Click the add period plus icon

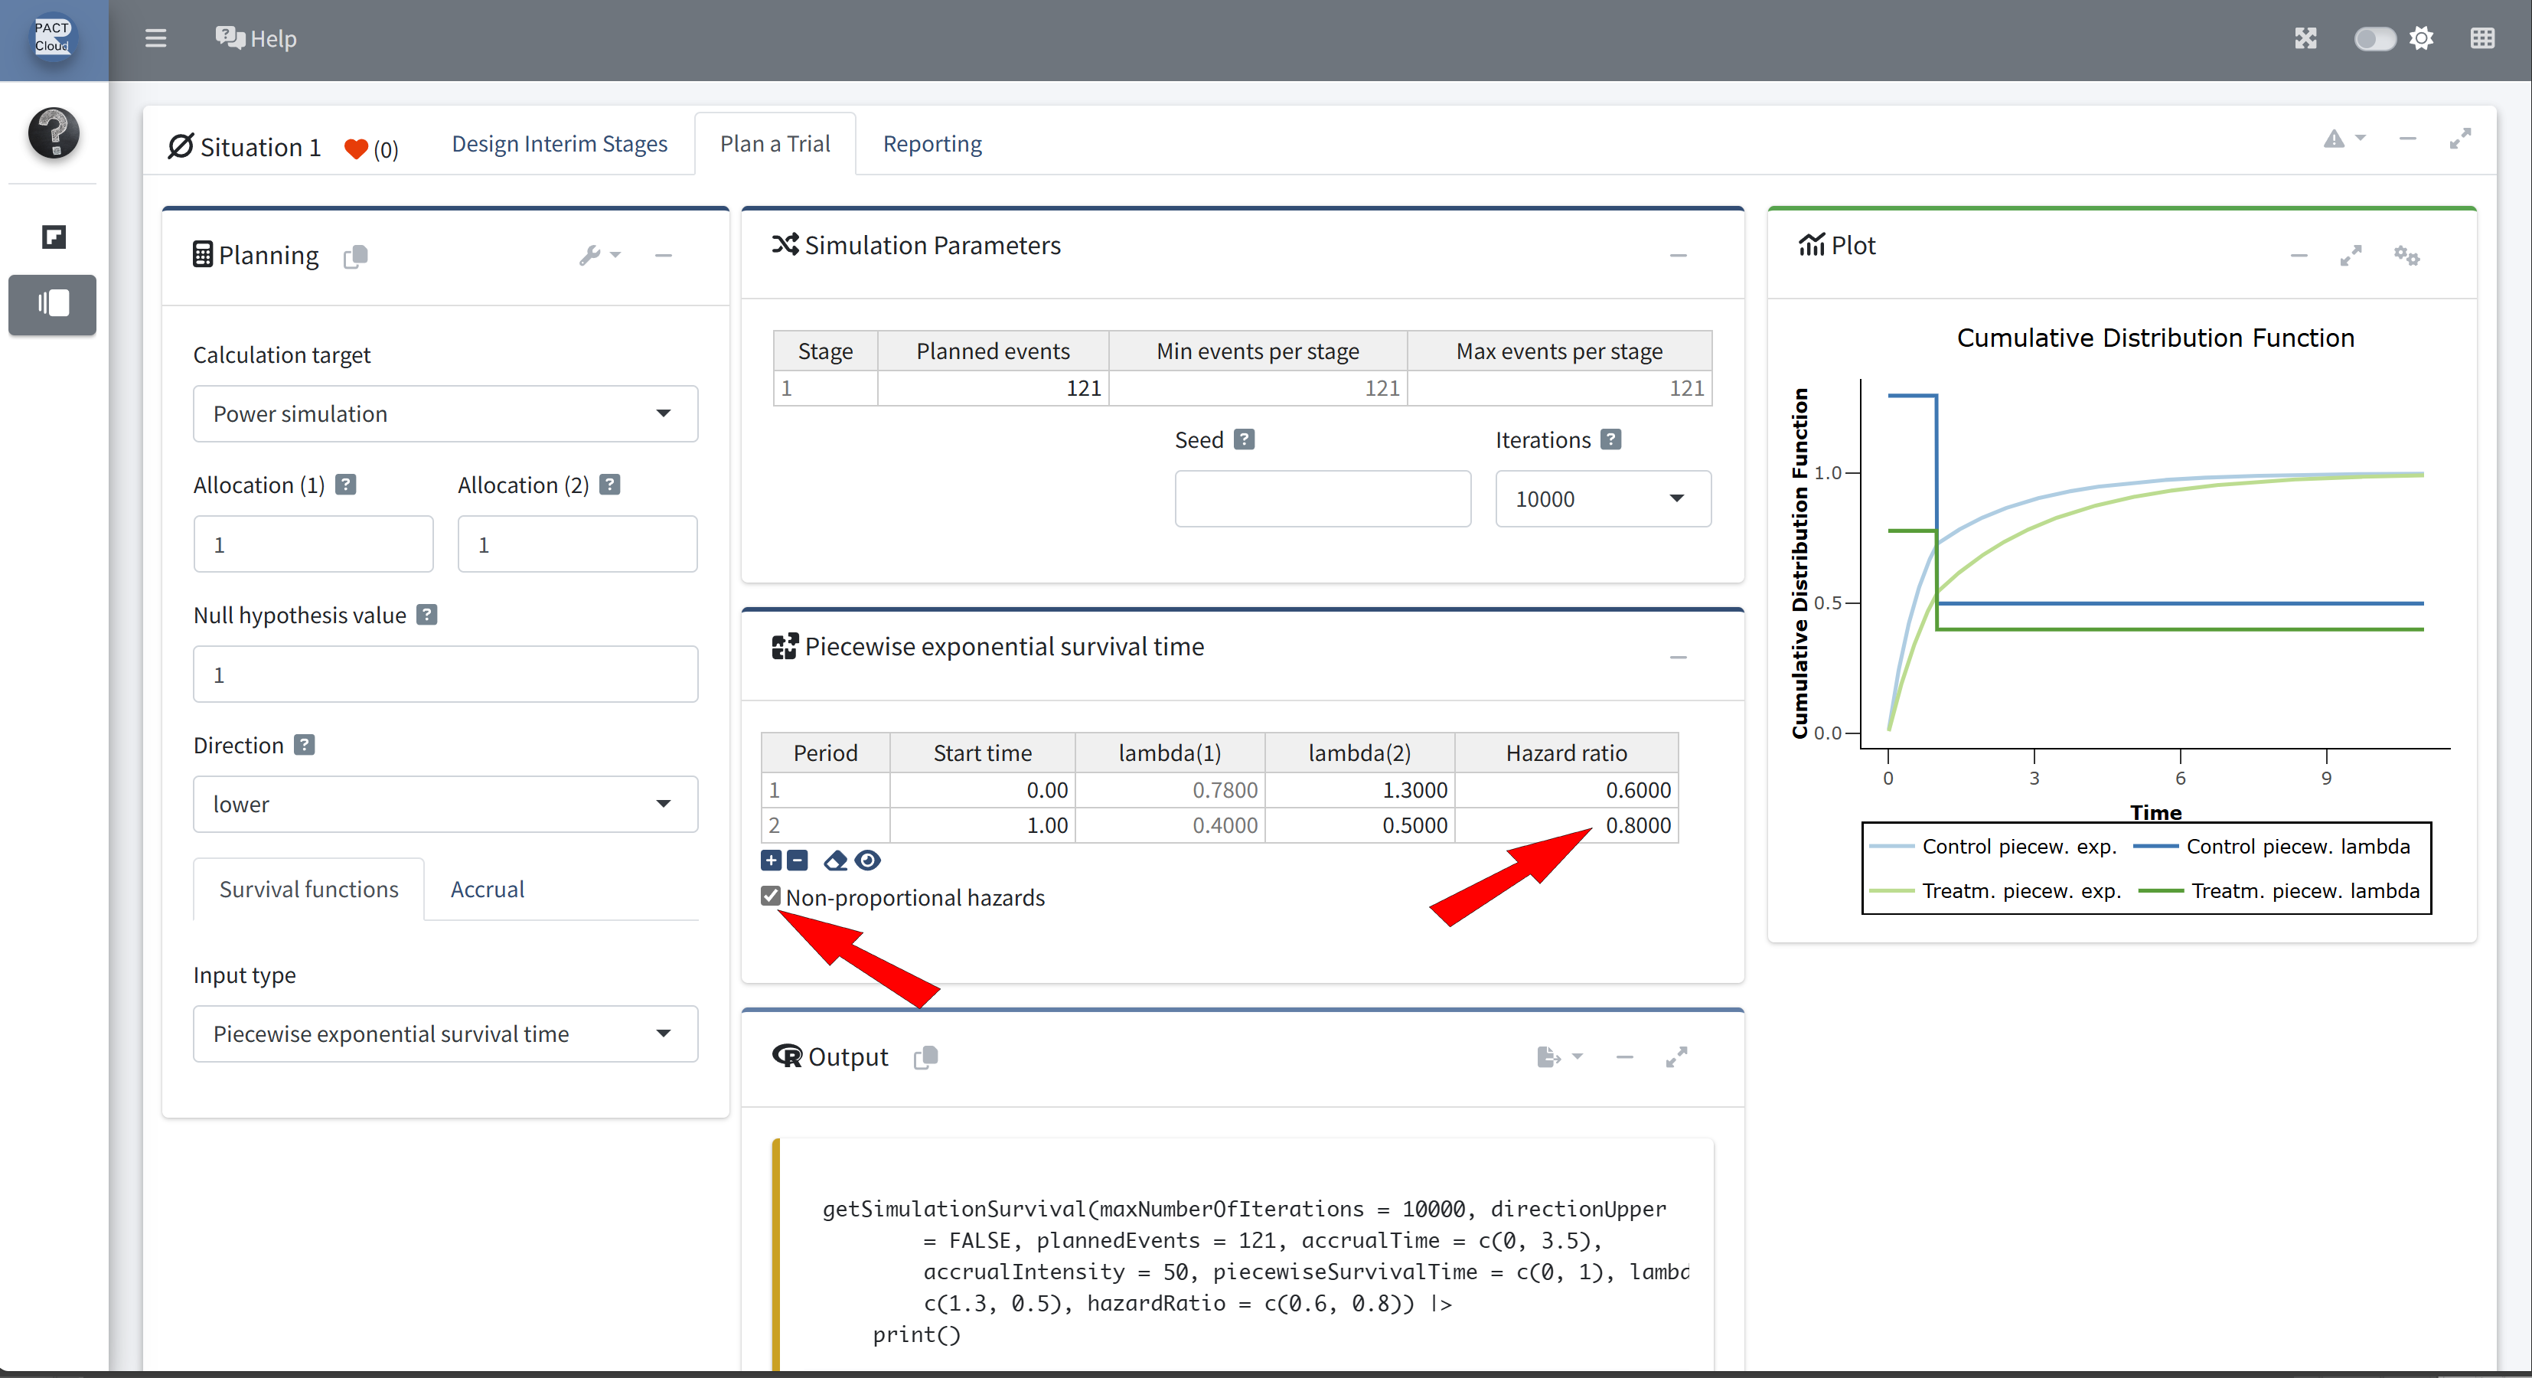click(x=771, y=861)
